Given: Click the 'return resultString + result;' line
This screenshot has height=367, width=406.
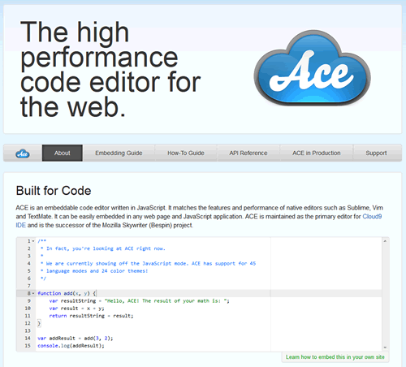Looking at the screenshot, I should pos(91,316).
